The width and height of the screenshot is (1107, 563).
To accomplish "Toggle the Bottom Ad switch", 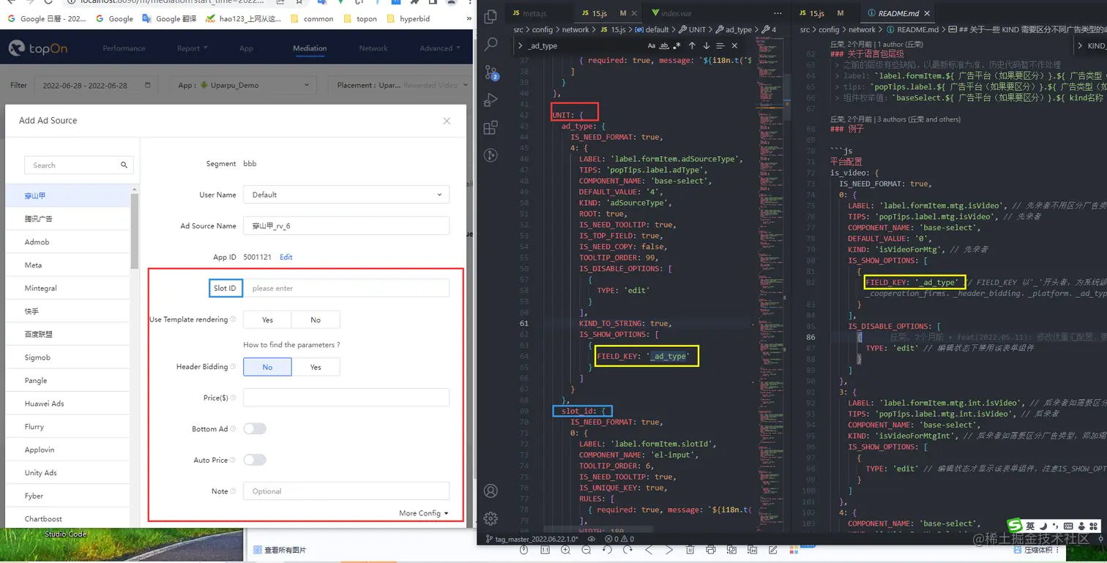I will pyautogui.click(x=255, y=428).
